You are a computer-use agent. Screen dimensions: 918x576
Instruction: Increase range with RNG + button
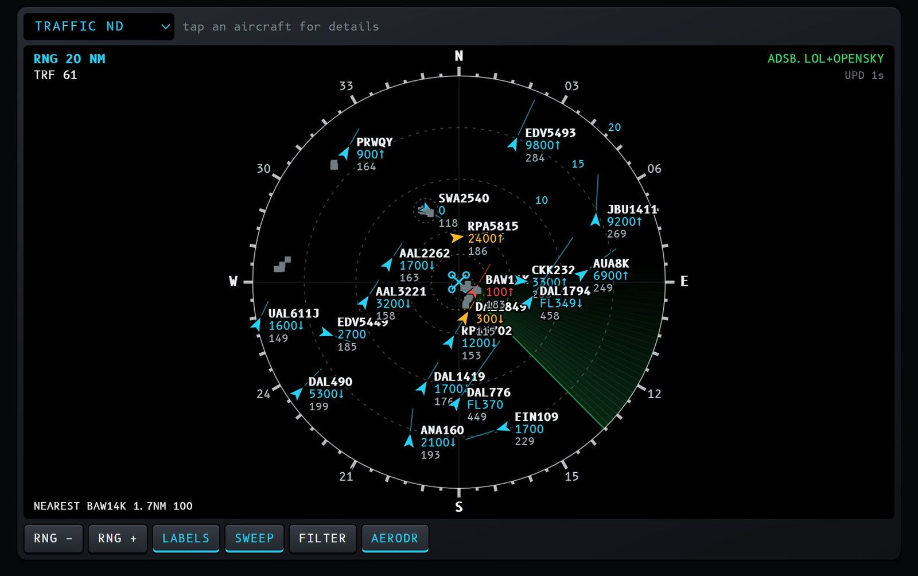118,539
